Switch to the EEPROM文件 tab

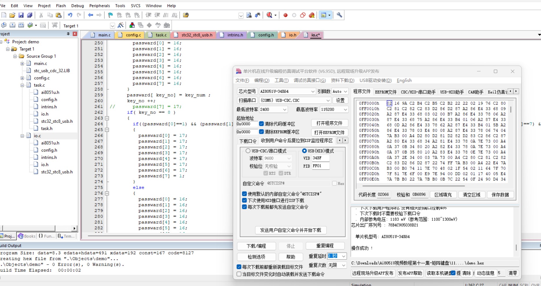(x=386, y=92)
